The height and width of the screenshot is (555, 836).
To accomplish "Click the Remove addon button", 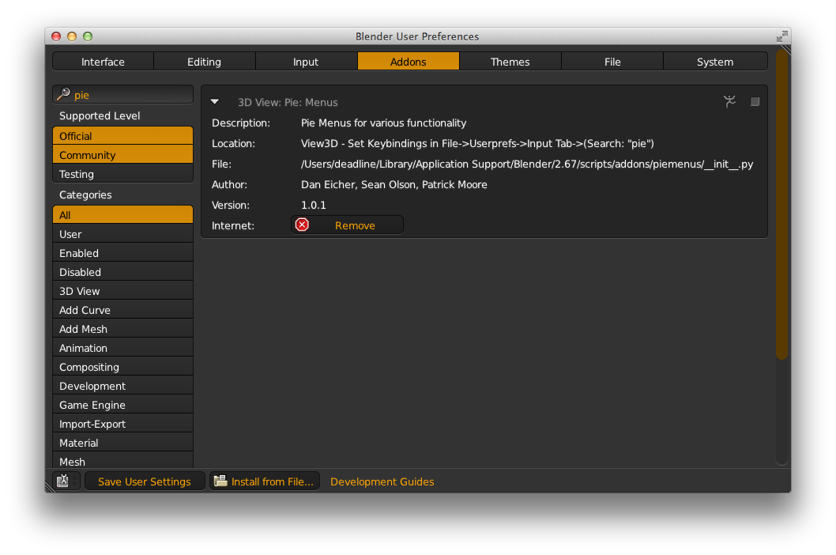I will (347, 225).
